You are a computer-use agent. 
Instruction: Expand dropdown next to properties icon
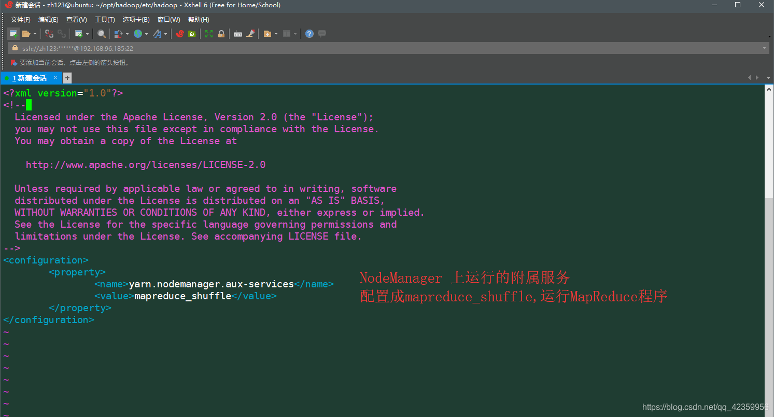(87, 34)
